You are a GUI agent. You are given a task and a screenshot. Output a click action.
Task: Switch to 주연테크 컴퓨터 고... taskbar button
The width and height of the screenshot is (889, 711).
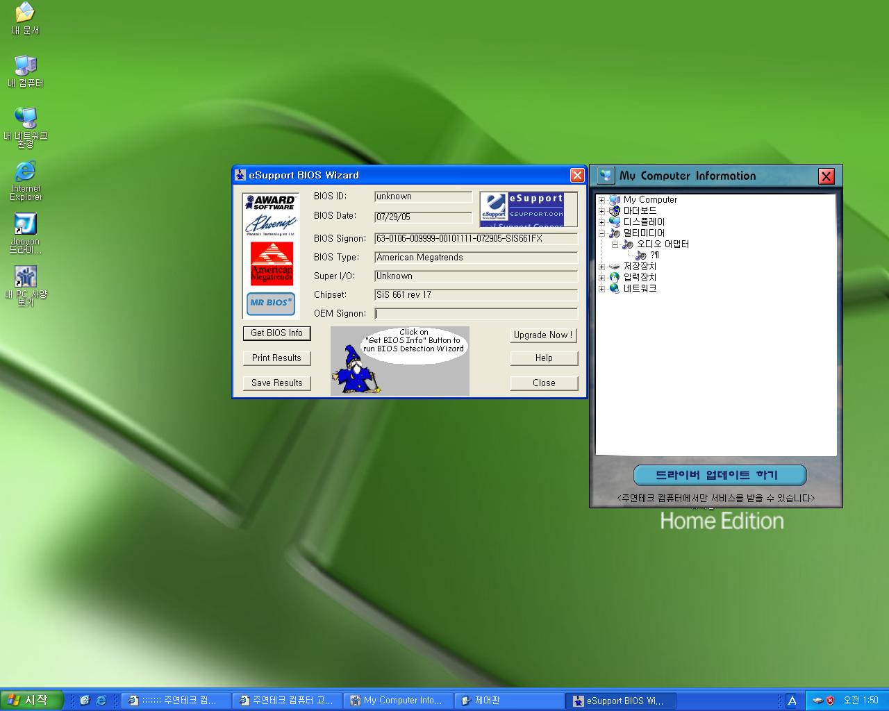(287, 701)
